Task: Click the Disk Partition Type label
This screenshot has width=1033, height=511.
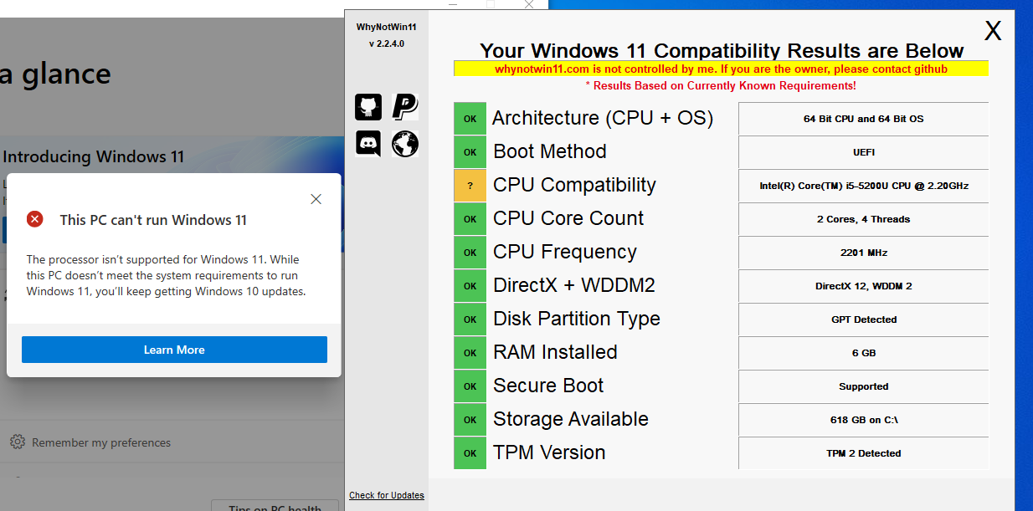Action: click(577, 319)
